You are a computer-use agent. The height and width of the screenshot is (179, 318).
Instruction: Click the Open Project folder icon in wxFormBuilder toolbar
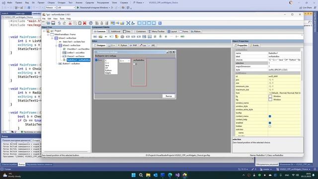point(48,23)
